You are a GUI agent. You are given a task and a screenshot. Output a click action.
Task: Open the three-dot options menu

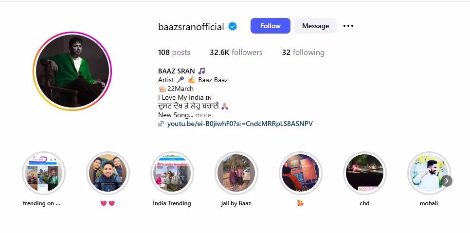(x=348, y=26)
